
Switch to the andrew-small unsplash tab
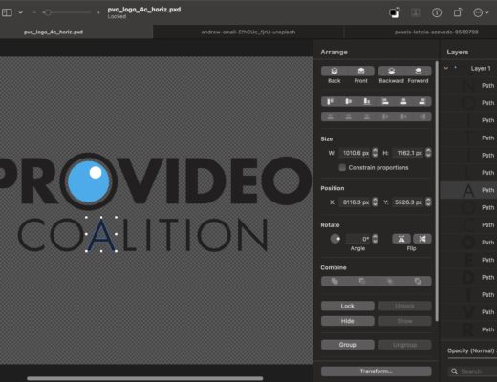248,32
